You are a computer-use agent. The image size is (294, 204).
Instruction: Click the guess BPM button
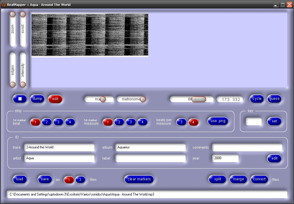[x=274, y=99]
